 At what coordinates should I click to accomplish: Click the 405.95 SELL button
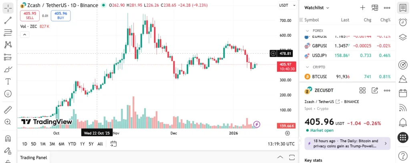coord(30,16)
